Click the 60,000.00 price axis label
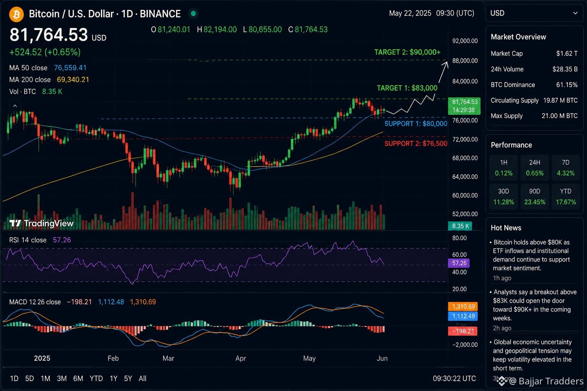The width and height of the screenshot is (587, 391). click(x=465, y=195)
